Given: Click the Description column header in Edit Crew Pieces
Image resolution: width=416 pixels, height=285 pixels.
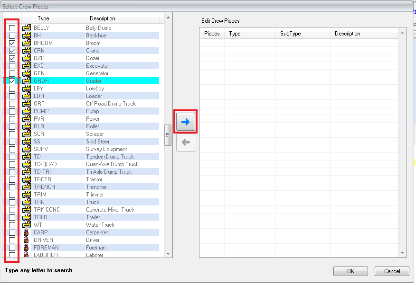Looking at the screenshot, I should pos(347,33).
